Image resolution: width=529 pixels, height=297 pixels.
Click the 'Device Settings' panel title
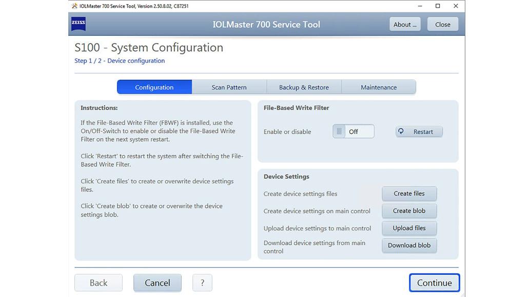click(x=286, y=177)
